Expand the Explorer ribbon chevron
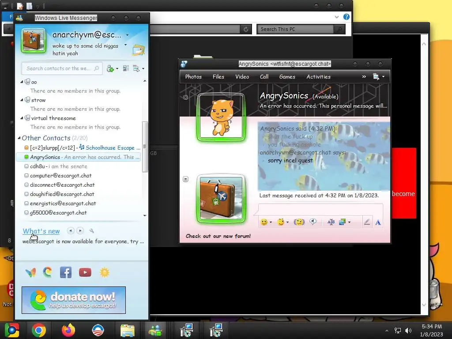452x339 pixels. click(x=336, y=17)
